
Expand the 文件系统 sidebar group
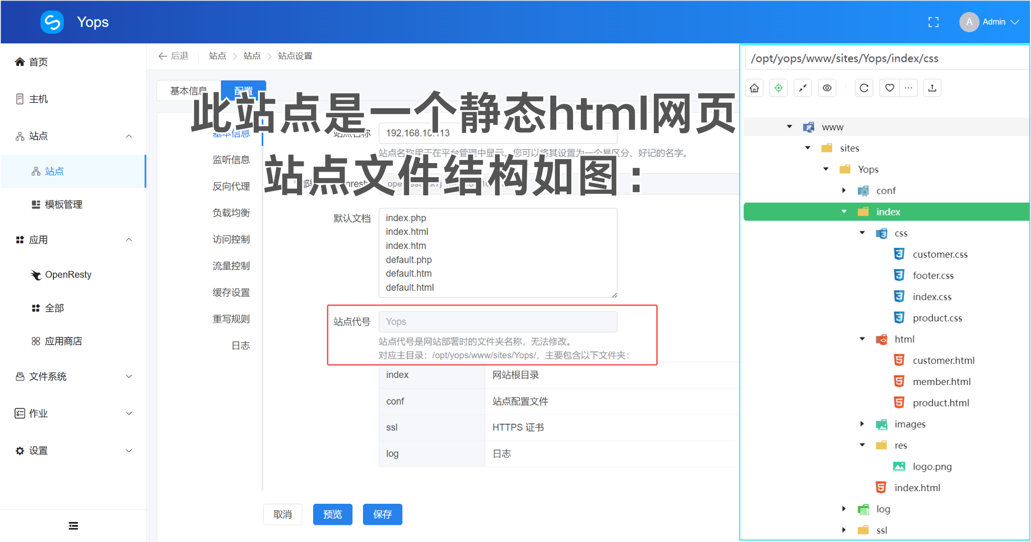(129, 376)
